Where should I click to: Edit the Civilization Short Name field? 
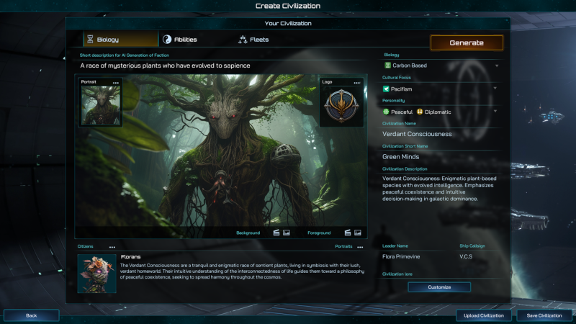pyautogui.click(x=441, y=157)
